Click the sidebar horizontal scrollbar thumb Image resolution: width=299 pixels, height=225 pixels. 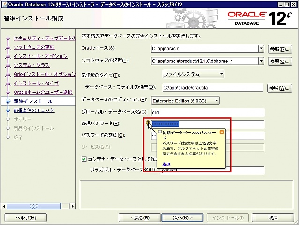(34, 206)
